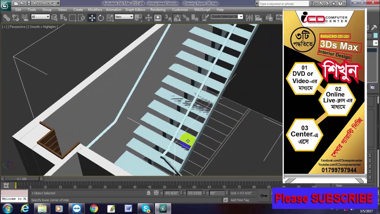Open Google Chrome from the taskbar
This screenshot has height=214, width=380.
point(94,209)
